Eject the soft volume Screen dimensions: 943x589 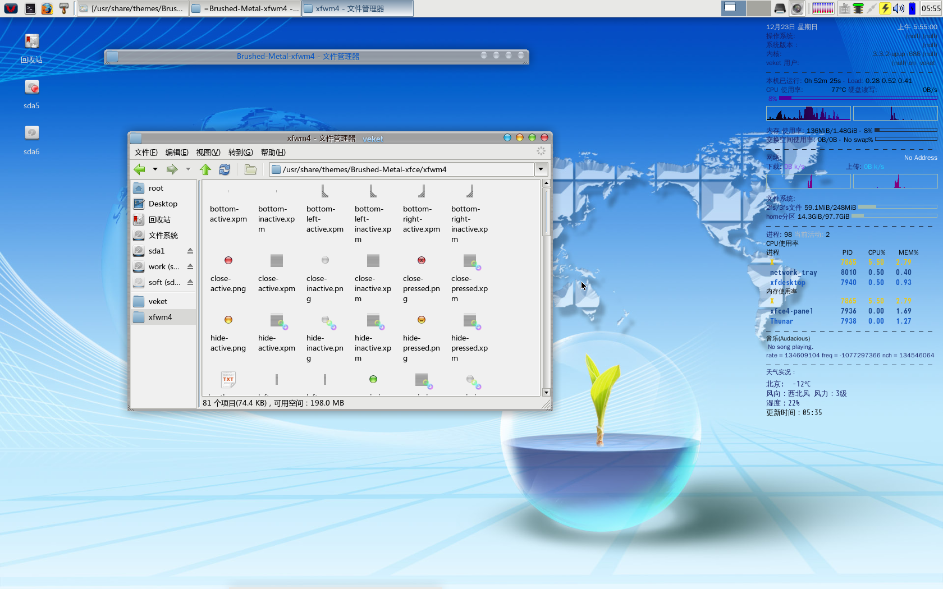coord(190,282)
